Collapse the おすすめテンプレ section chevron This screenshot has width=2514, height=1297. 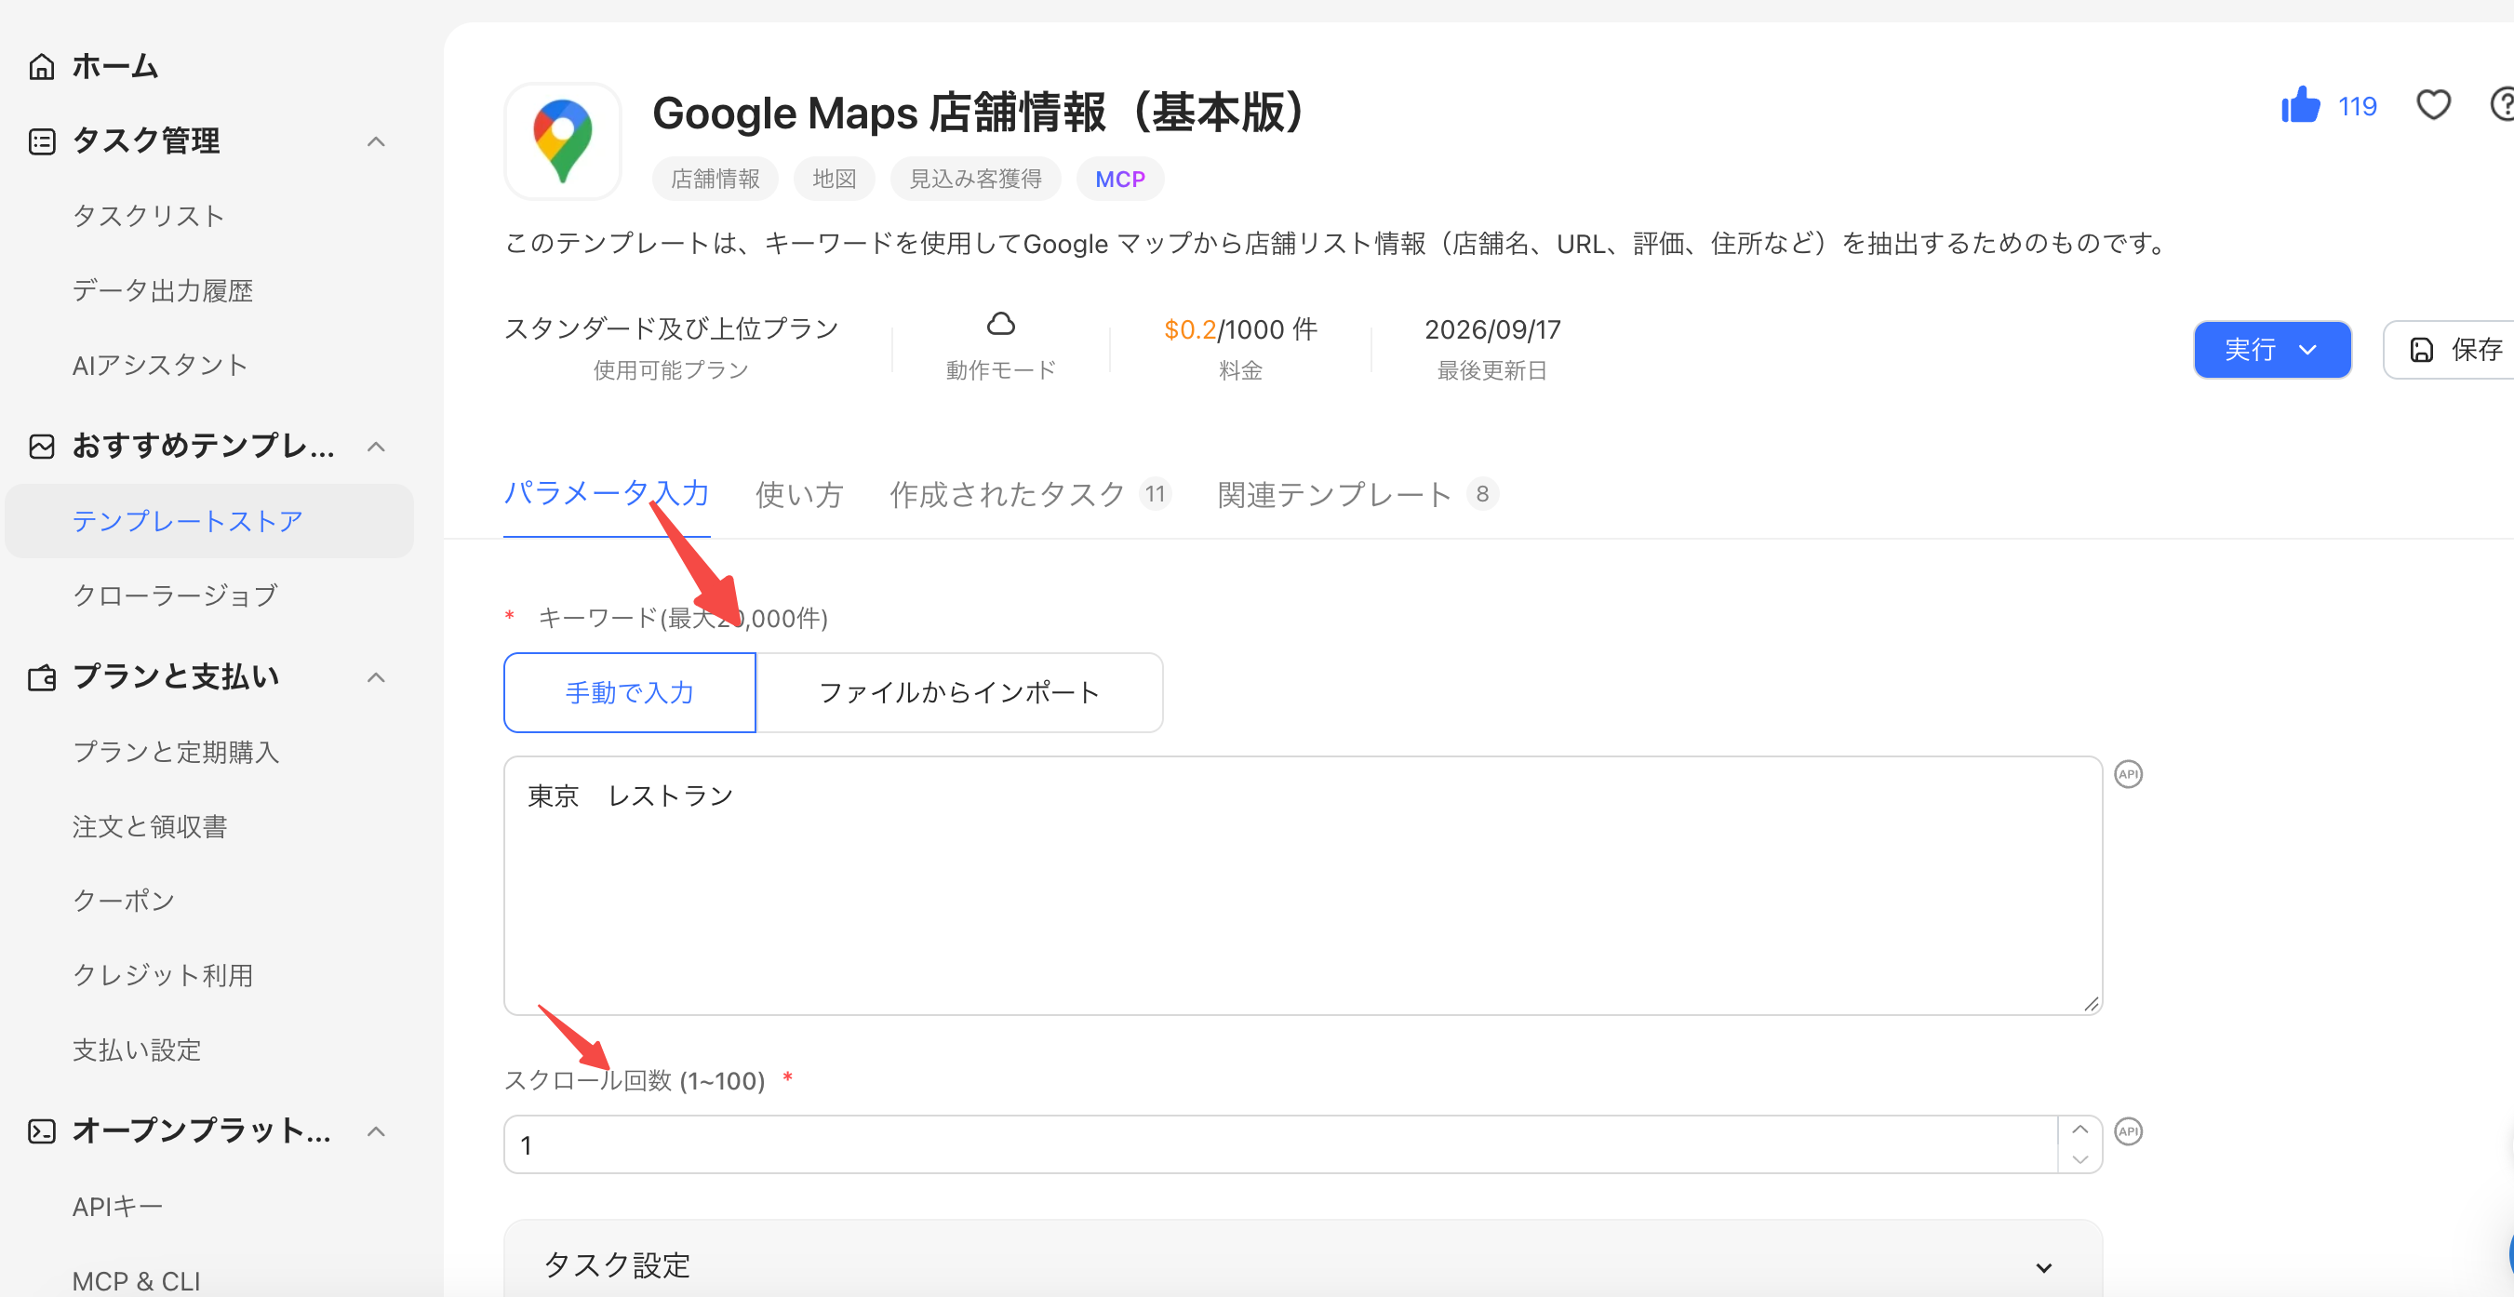(376, 446)
